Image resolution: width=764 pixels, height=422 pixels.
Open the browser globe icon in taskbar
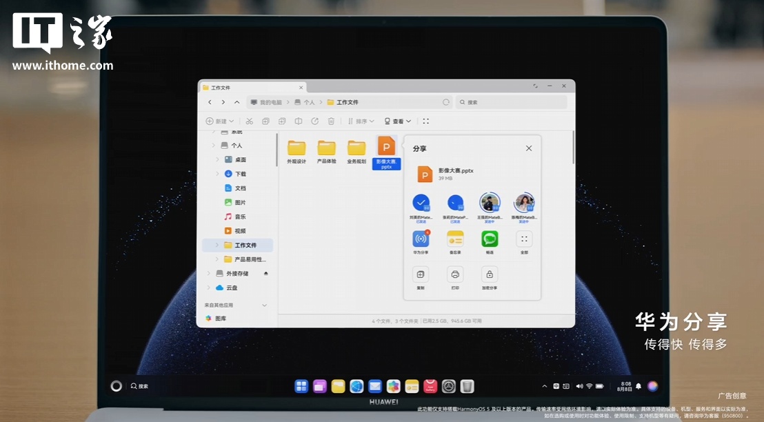point(356,386)
